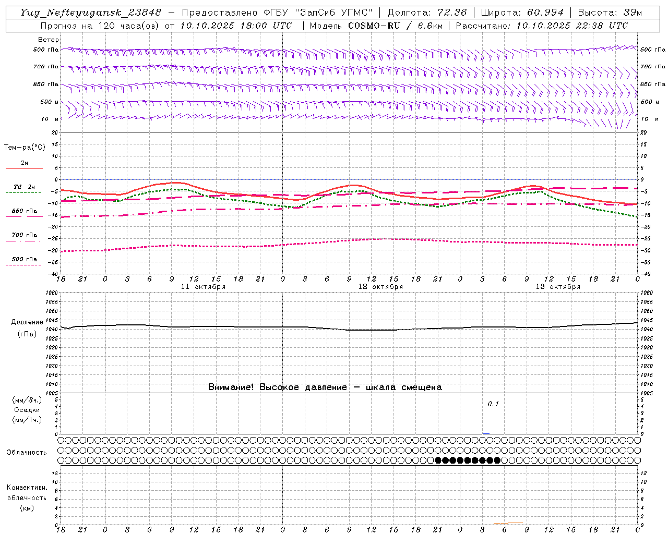Click the 11 октября date label

click(203, 287)
